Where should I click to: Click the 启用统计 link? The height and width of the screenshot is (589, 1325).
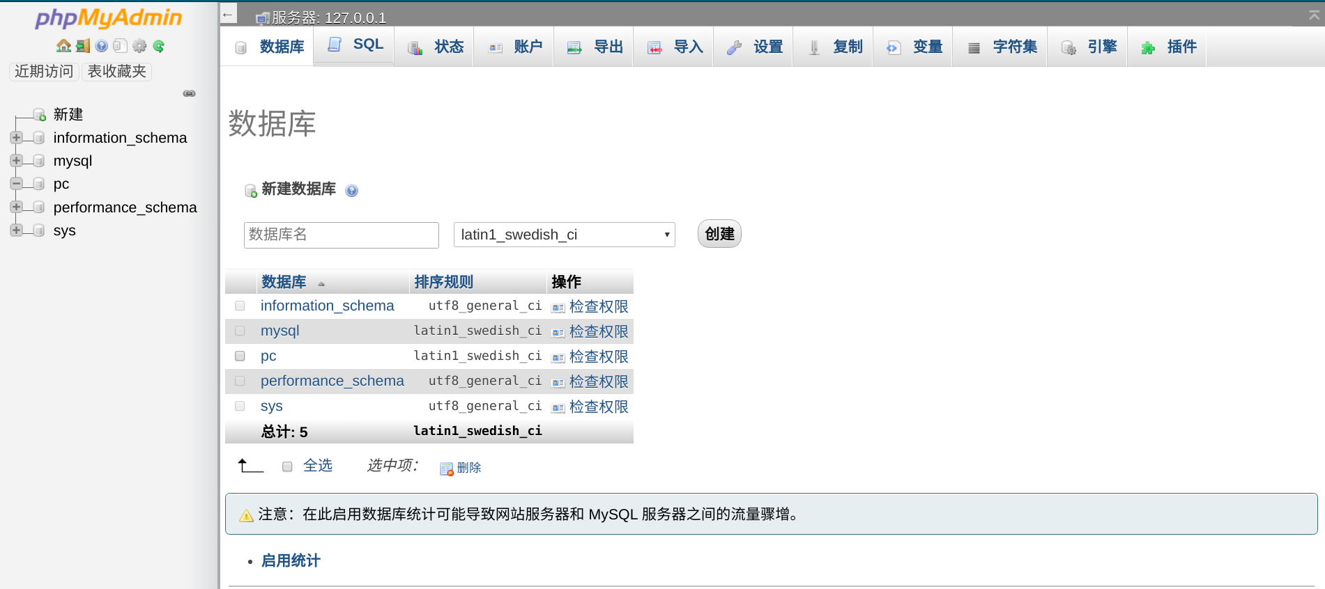(x=291, y=560)
